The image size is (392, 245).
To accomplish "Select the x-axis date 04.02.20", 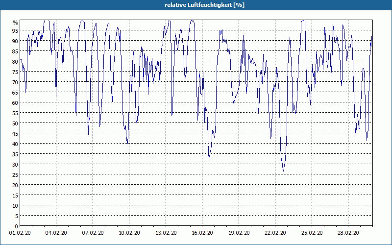I will click(x=56, y=233).
